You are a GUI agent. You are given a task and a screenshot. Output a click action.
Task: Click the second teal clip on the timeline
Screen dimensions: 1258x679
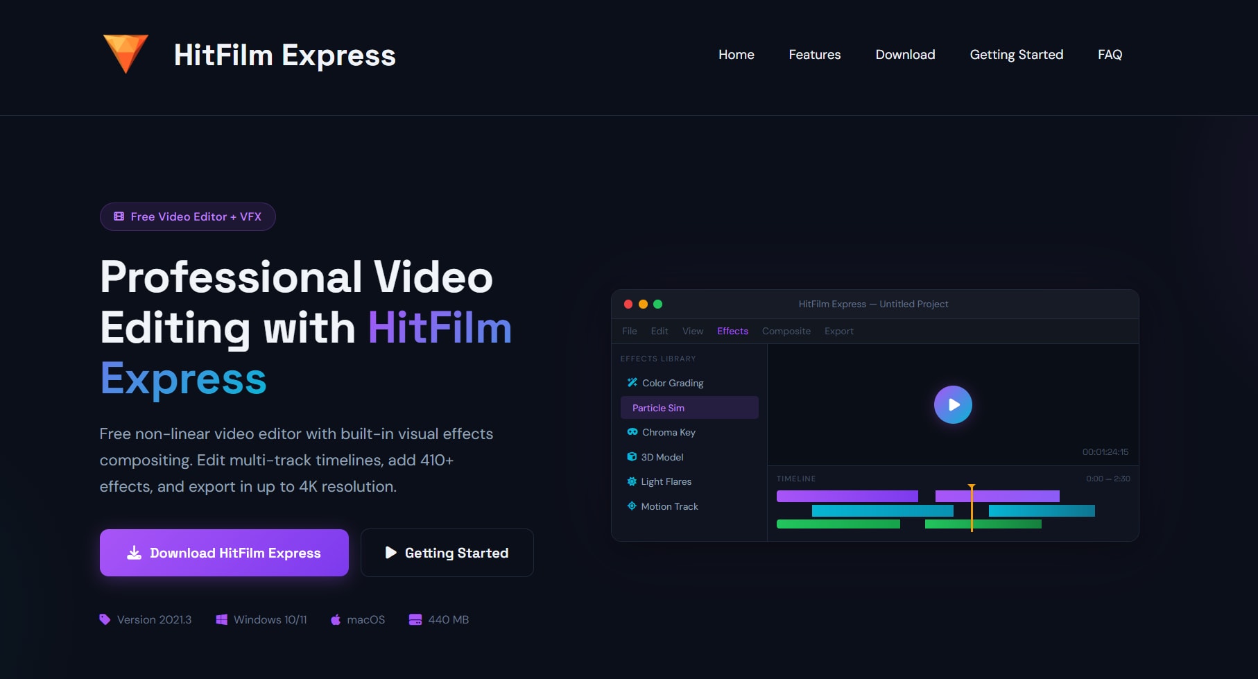pyautogui.click(x=1042, y=510)
